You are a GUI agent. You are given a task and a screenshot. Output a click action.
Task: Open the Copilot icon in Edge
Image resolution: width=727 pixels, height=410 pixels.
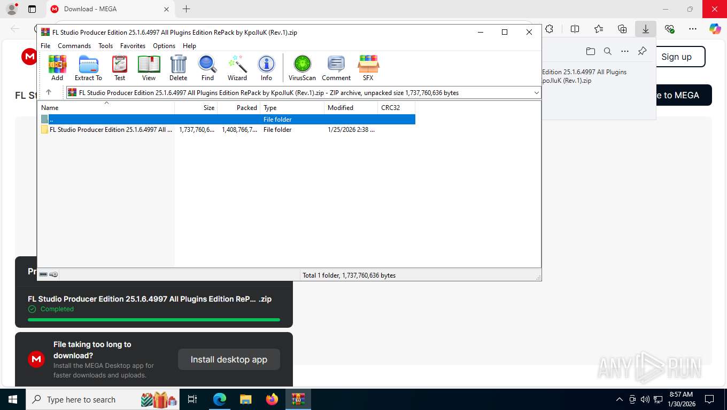pyautogui.click(x=715, y=29)
